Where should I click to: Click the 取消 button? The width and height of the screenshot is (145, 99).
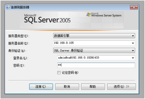point(67,86)
